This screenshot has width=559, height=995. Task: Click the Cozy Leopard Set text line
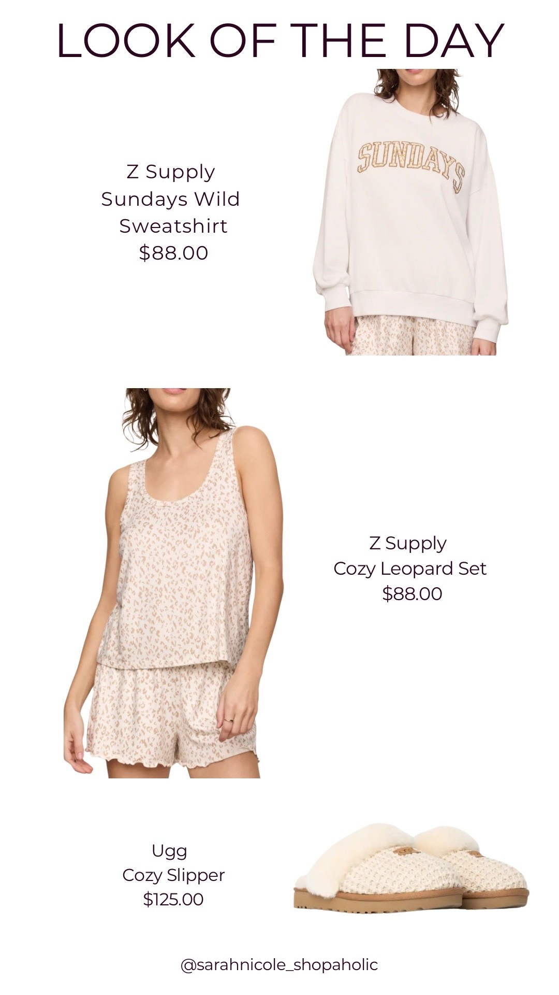coord(409,568)
